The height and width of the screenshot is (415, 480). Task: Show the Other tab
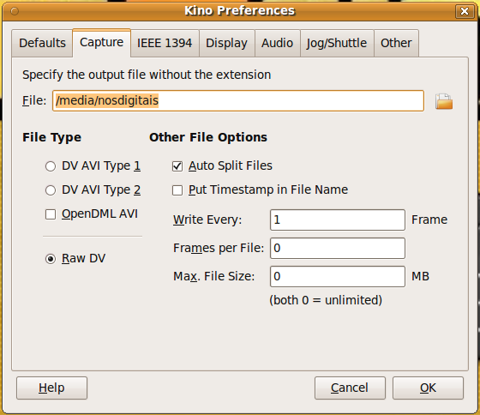(x=396, y=43)
